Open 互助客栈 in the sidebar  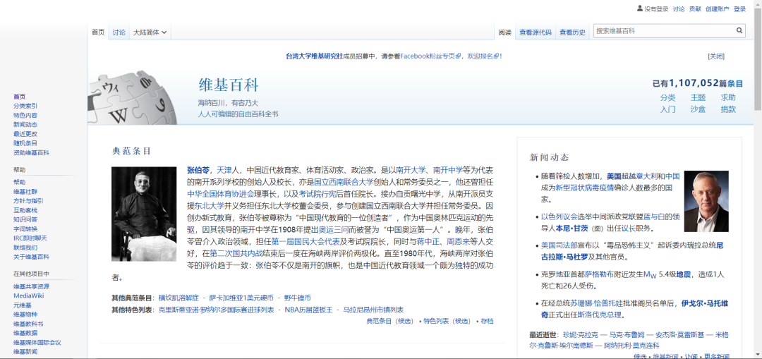pos(25,210)
